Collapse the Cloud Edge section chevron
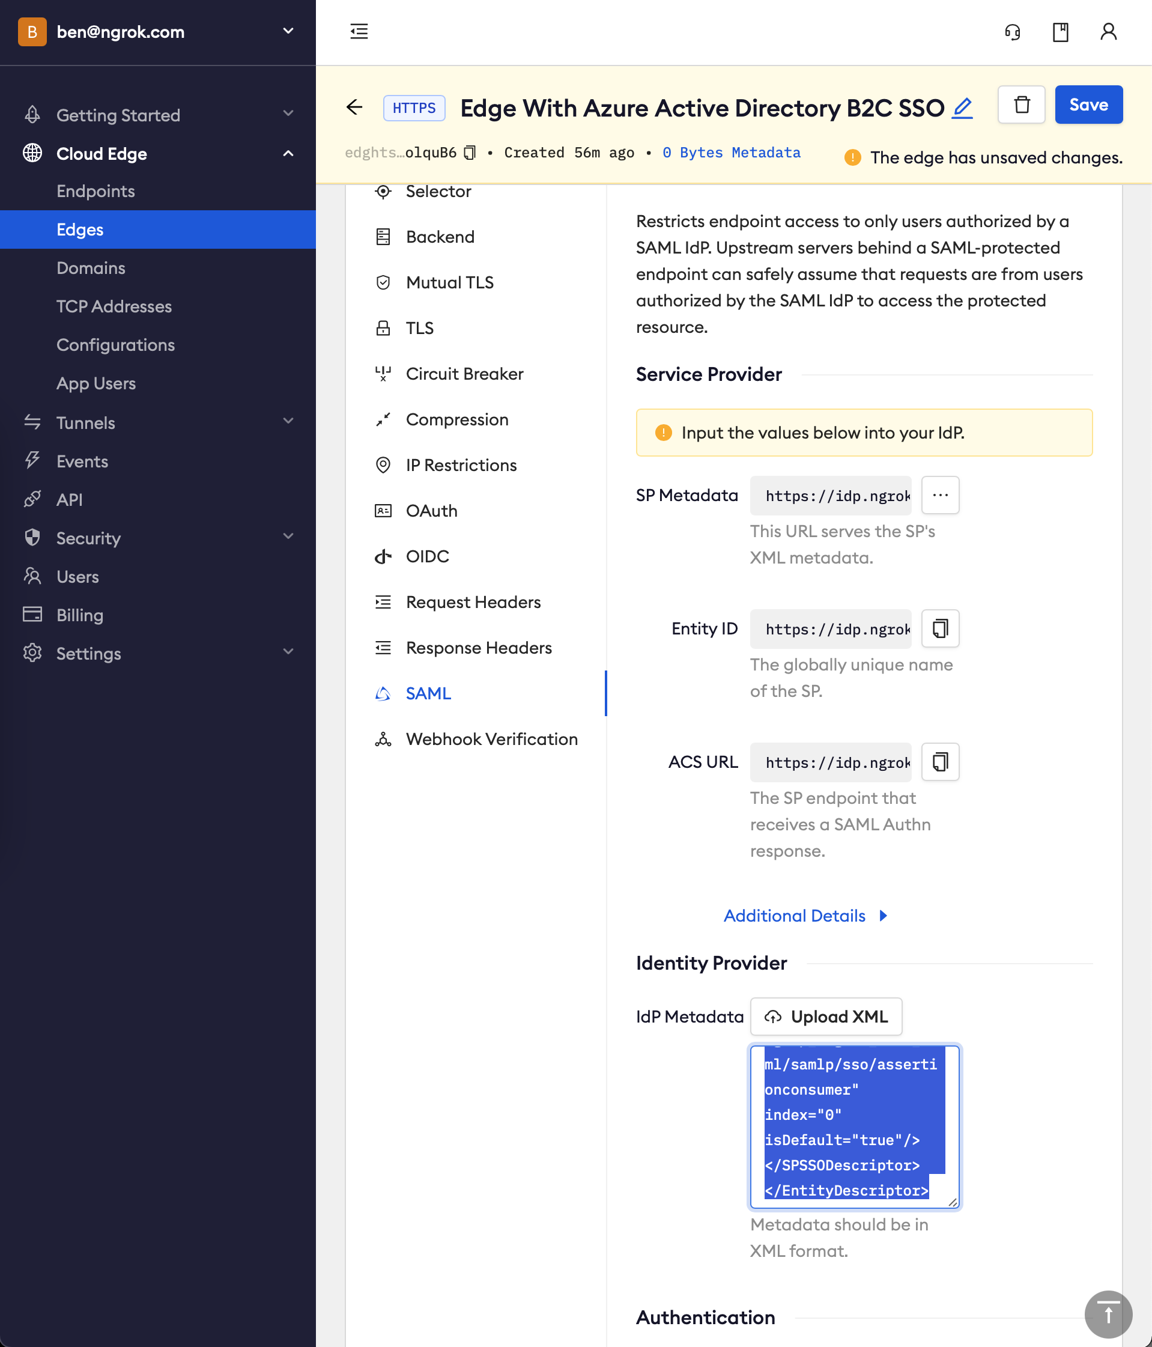This screenshot has width=1152, height=1347. pos(288,153)
